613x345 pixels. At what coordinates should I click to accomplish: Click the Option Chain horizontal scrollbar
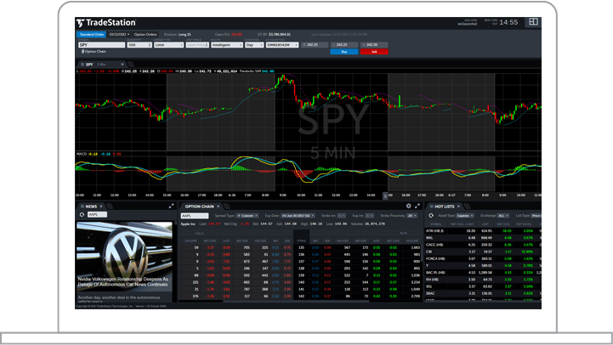tap(296, 302)
